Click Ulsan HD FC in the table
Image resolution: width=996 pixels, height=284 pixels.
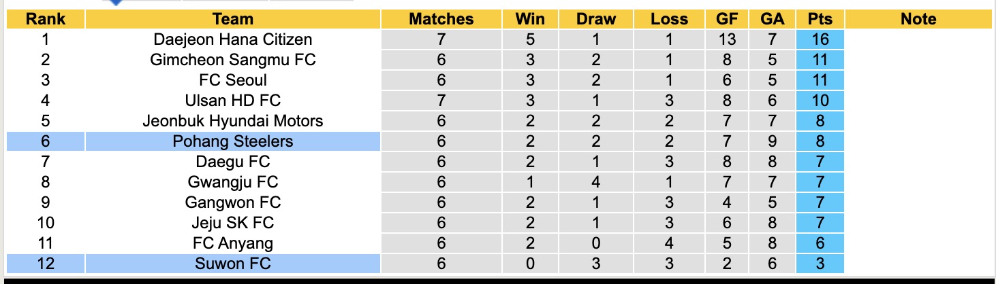[x=232, y=101]
